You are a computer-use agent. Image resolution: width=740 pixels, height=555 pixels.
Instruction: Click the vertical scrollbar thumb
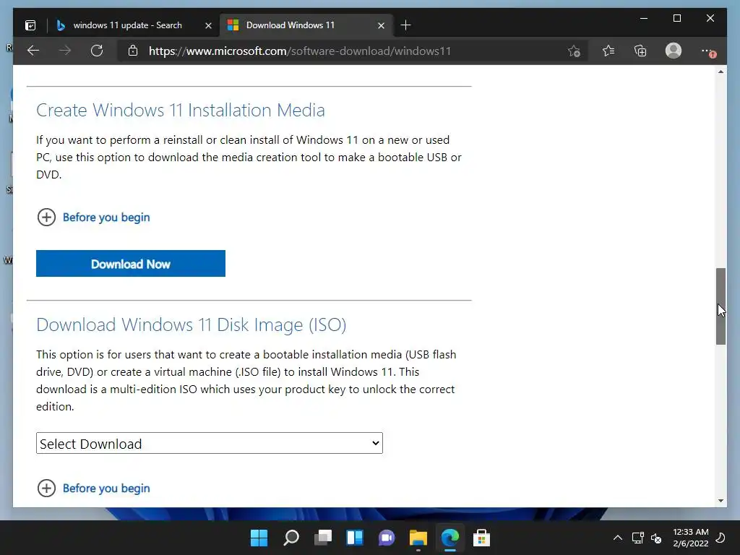(x=720, y=306)
